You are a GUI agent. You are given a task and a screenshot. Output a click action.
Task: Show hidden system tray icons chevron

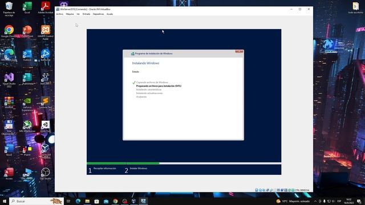click(x=315, y=201)
